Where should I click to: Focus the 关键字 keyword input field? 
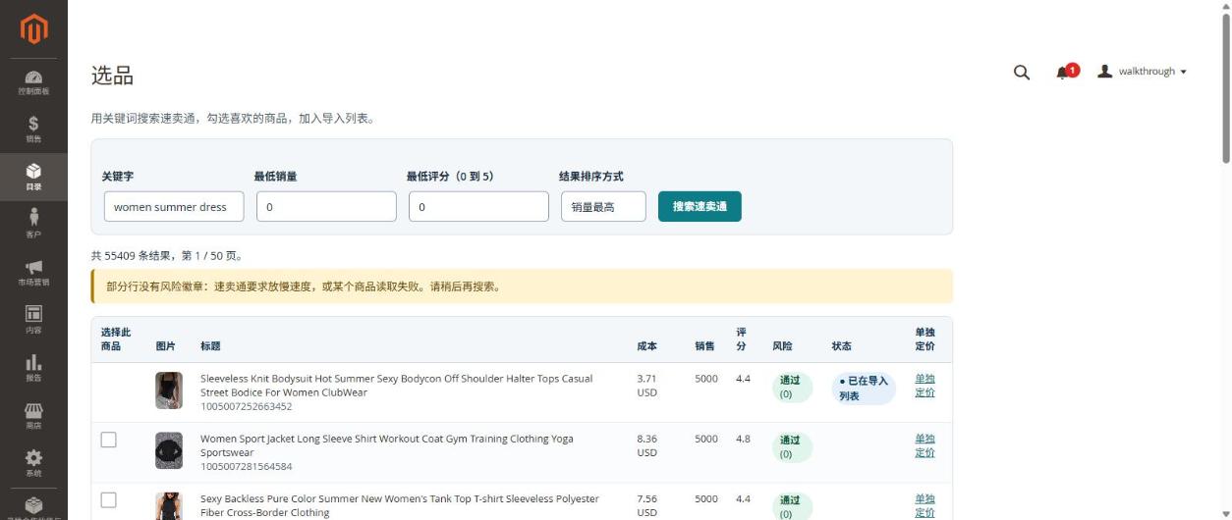pyautogui.click(x=174, y=206)
